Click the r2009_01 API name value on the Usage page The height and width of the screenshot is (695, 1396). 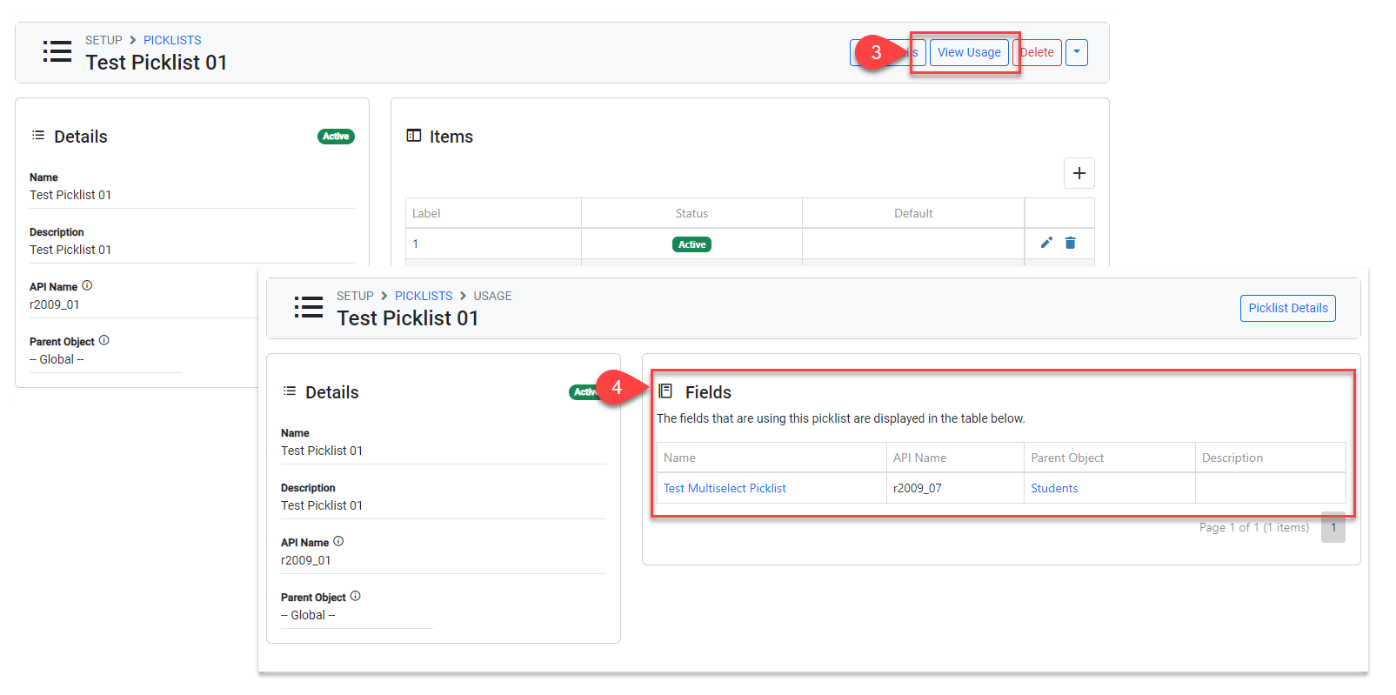[306, 560]
